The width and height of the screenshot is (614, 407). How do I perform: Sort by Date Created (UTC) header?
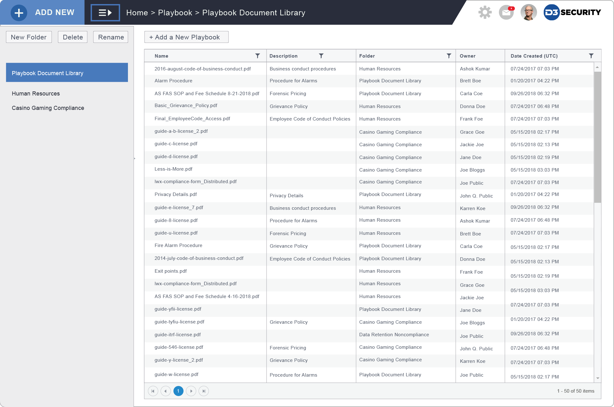point(534,56)
